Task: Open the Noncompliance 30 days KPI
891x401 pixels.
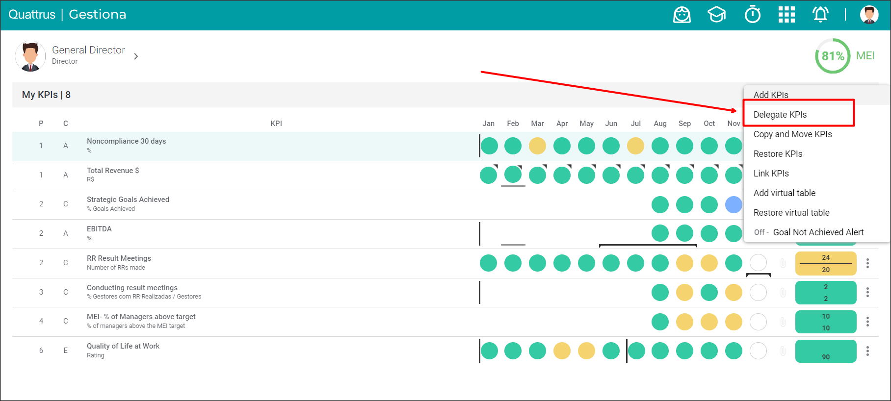Action: coord(126,141)
